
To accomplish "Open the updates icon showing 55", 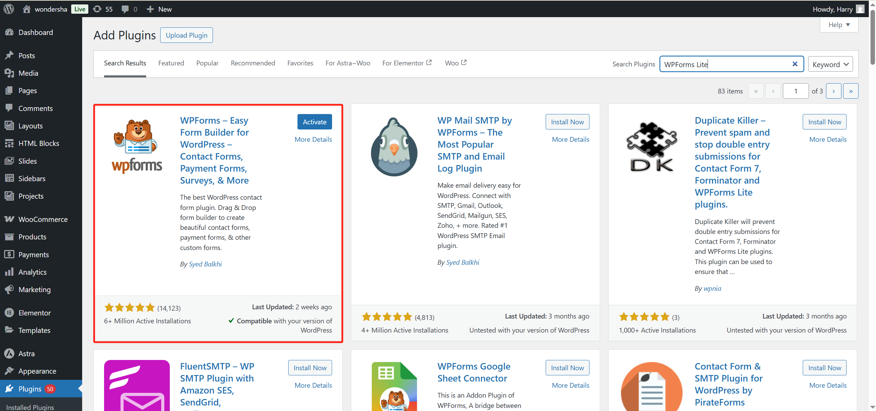I will [98, 9].
